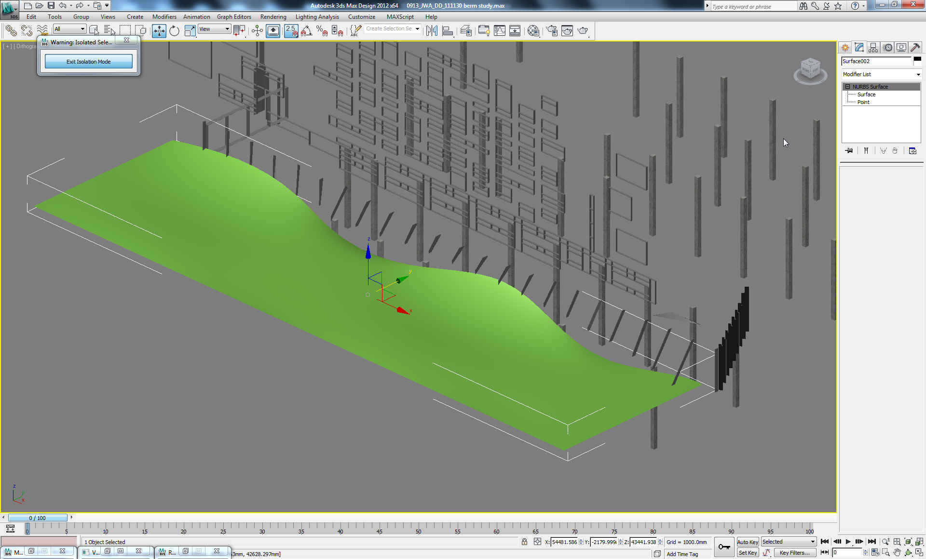
Task: Click the search keyword or phrase field
Action: click(x=754, y=6)
